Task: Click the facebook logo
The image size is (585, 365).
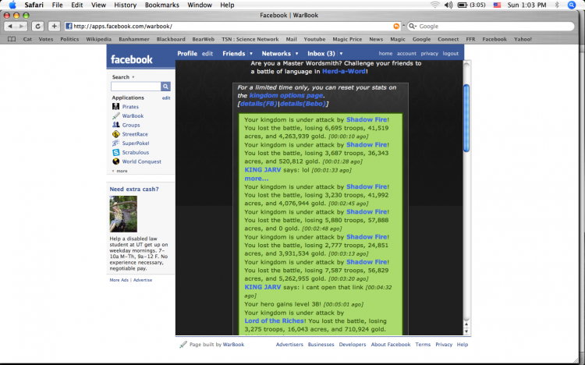Action: (x=131, y=60)
